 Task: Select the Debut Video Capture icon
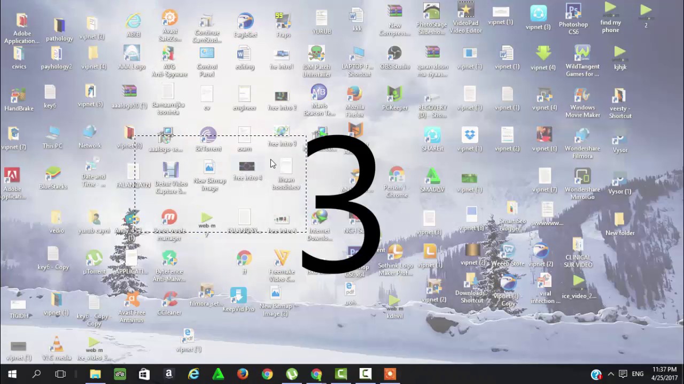tap(170, 179)
